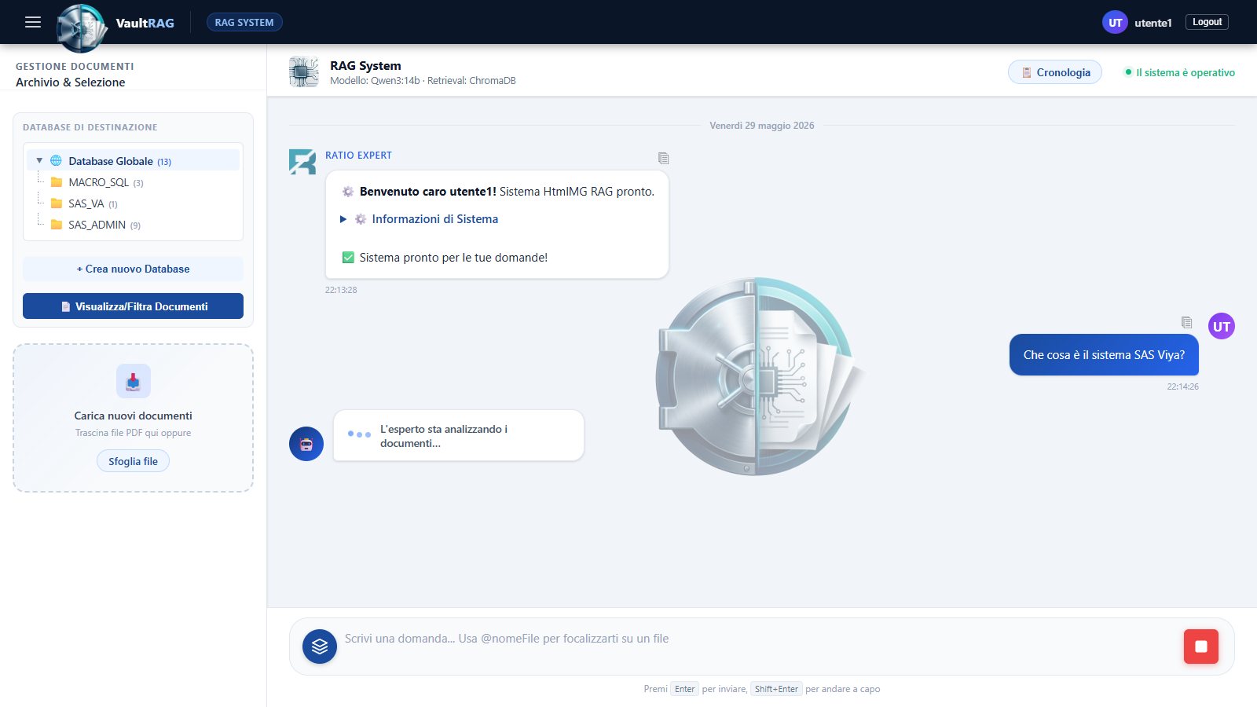Image resolution: width=1257 pixels, height=707 pixels.
Task: Collapse the Database Globale tree node
Action: (x=39, y=160)
